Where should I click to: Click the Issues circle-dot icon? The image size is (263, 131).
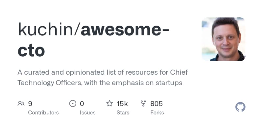tap(73, 104)
